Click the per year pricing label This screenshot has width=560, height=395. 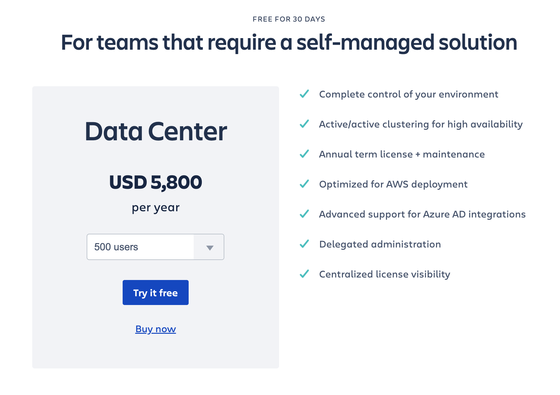(155, 208)
